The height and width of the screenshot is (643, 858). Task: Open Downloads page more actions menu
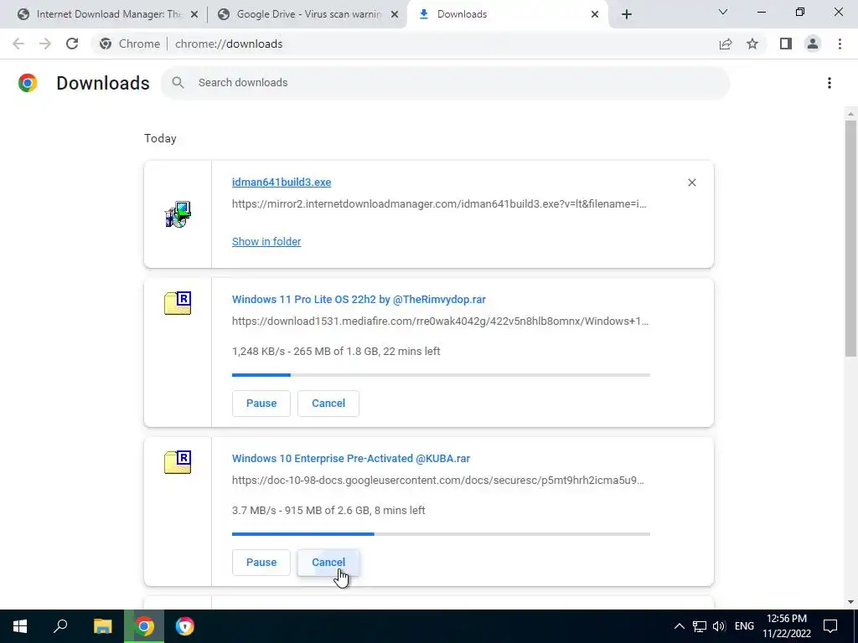click(830, 83)
